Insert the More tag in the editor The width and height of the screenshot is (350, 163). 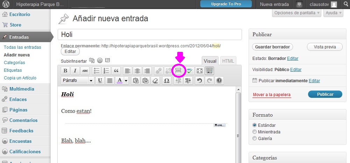click(x=178, y=71)
